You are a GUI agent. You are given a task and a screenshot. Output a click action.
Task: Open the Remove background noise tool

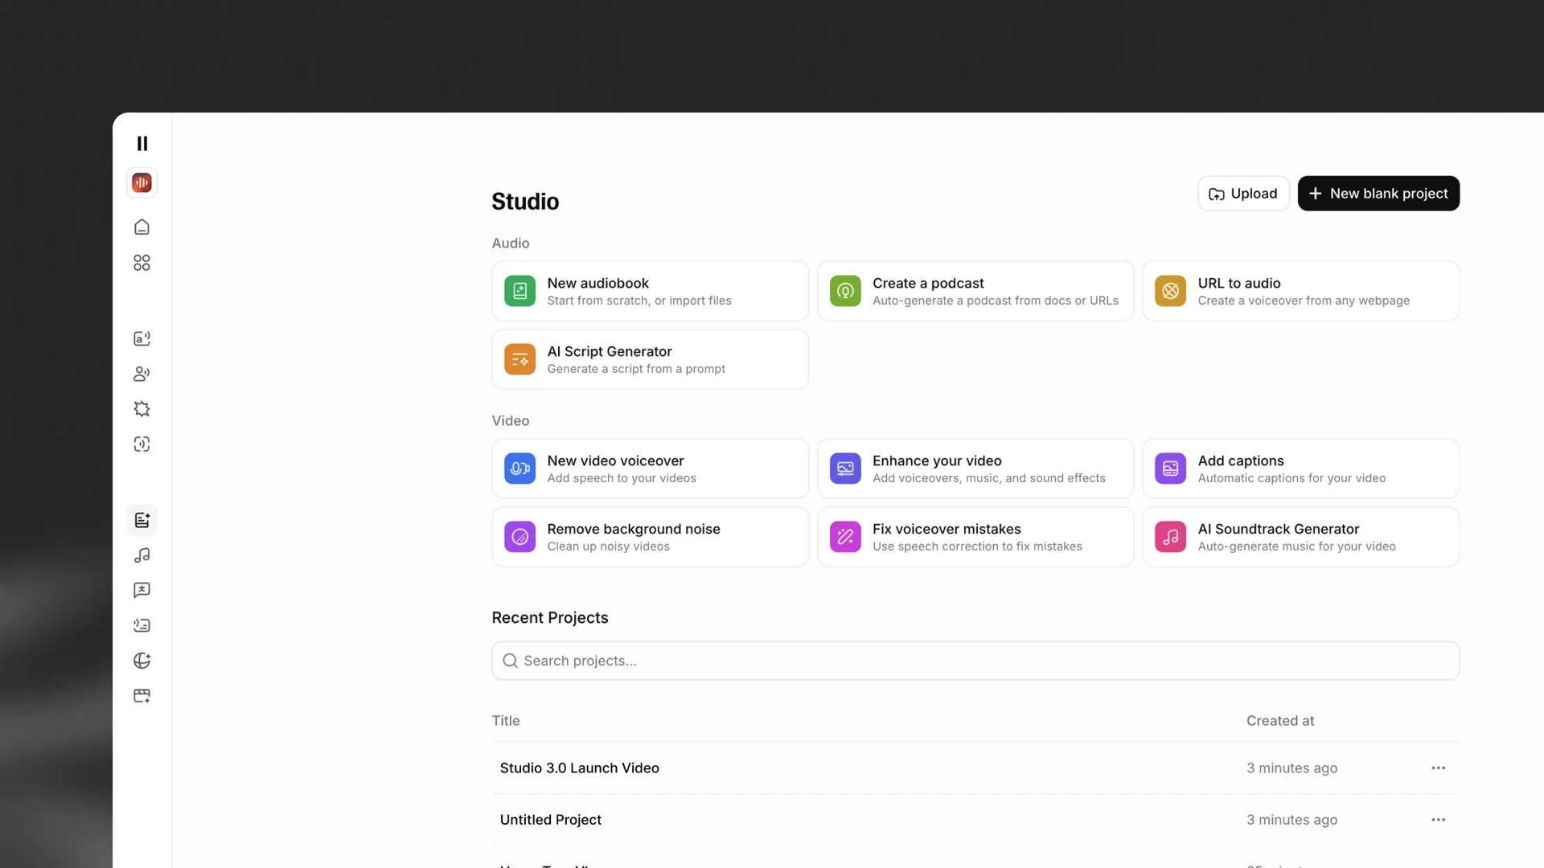pyautogui.click(x=650, y=536)
